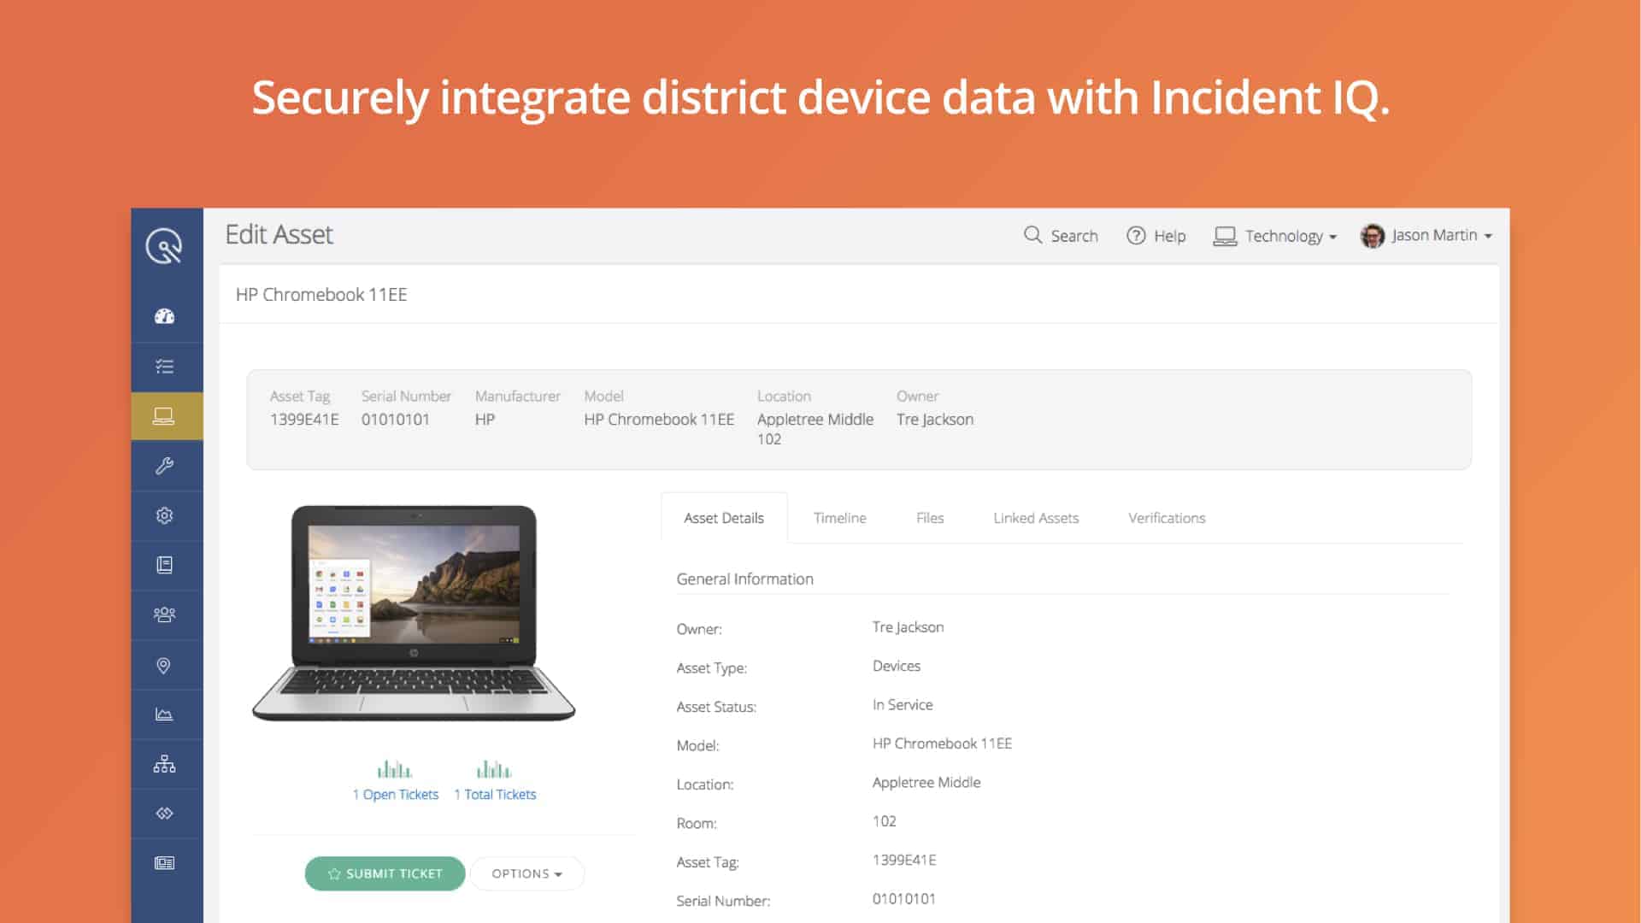Click the highlighted Assets laptop icon

click(164, 416)
